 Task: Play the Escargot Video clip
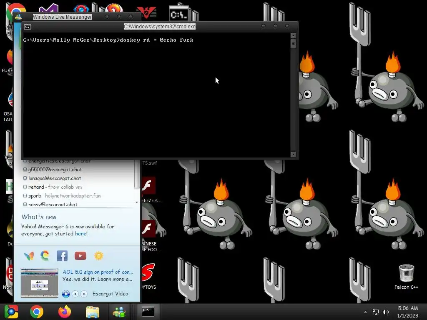click(65, 294)
